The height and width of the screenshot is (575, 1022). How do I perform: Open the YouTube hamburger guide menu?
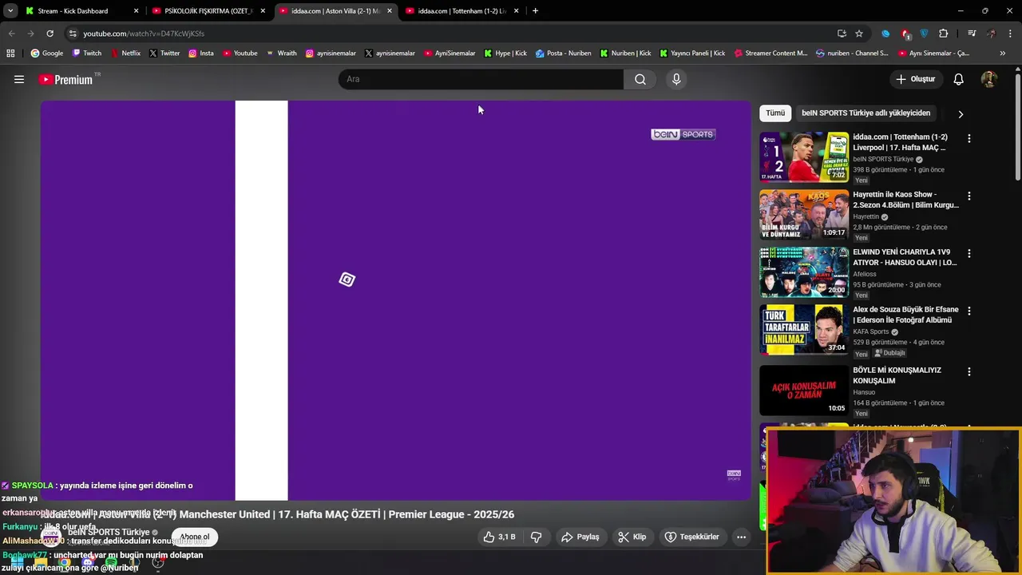pos(19,79)
